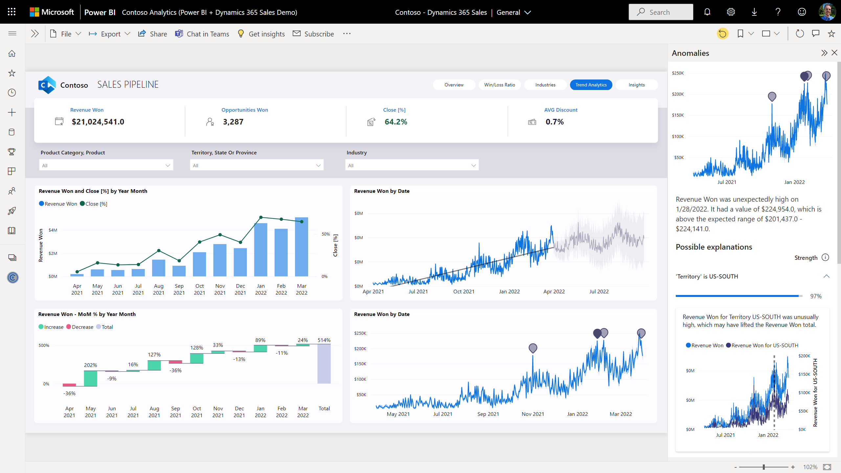Download the report with the download icon
The height and width of the screenshot is (473, 841).
click(754, 12)
